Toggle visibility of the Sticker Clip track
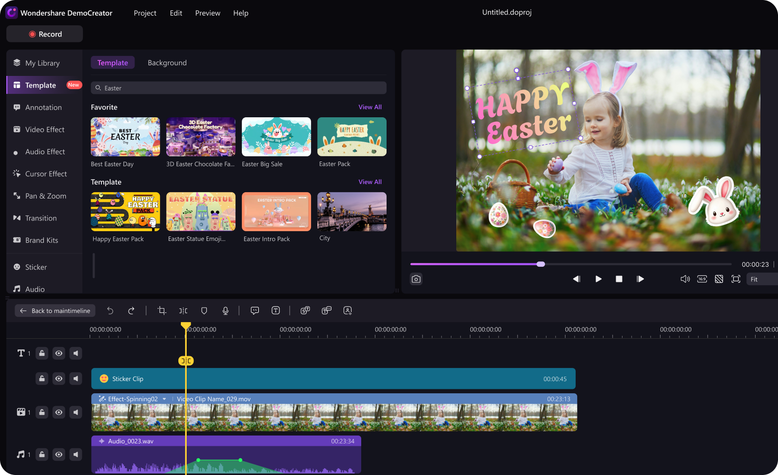This screenshot has width=778, height=475. (x=58, y=378)
